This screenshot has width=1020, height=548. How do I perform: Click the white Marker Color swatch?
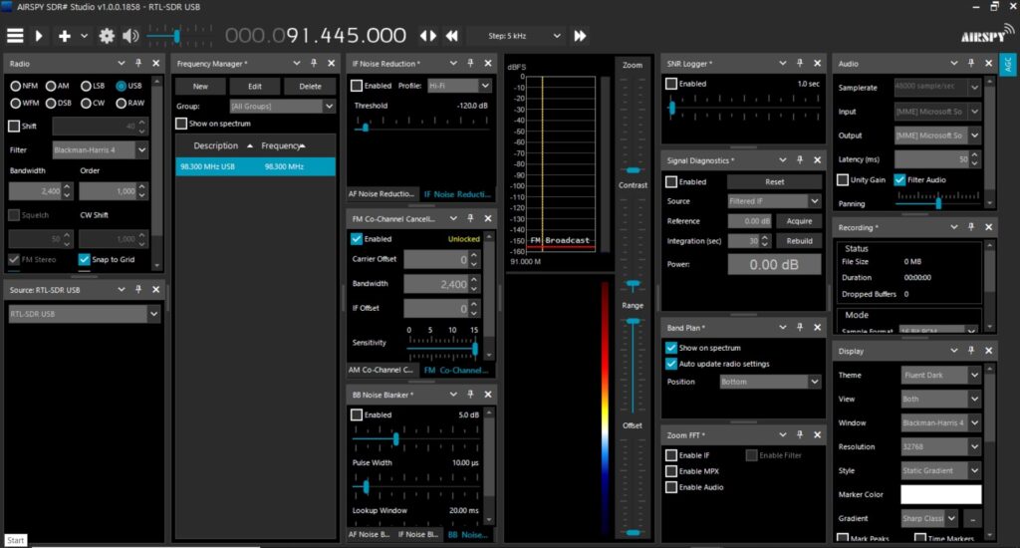point(940,495)
